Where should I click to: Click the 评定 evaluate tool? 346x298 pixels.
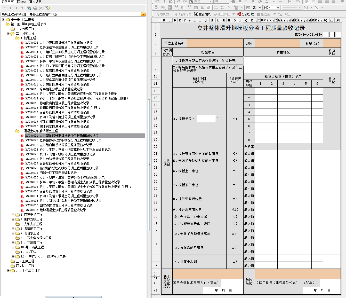[x=284, y=14]
